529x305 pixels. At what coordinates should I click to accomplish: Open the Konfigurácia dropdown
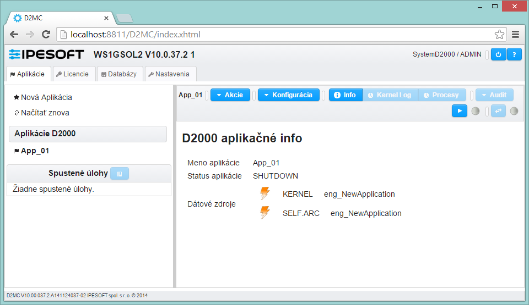pyautogui.click(x=288, y=95)
